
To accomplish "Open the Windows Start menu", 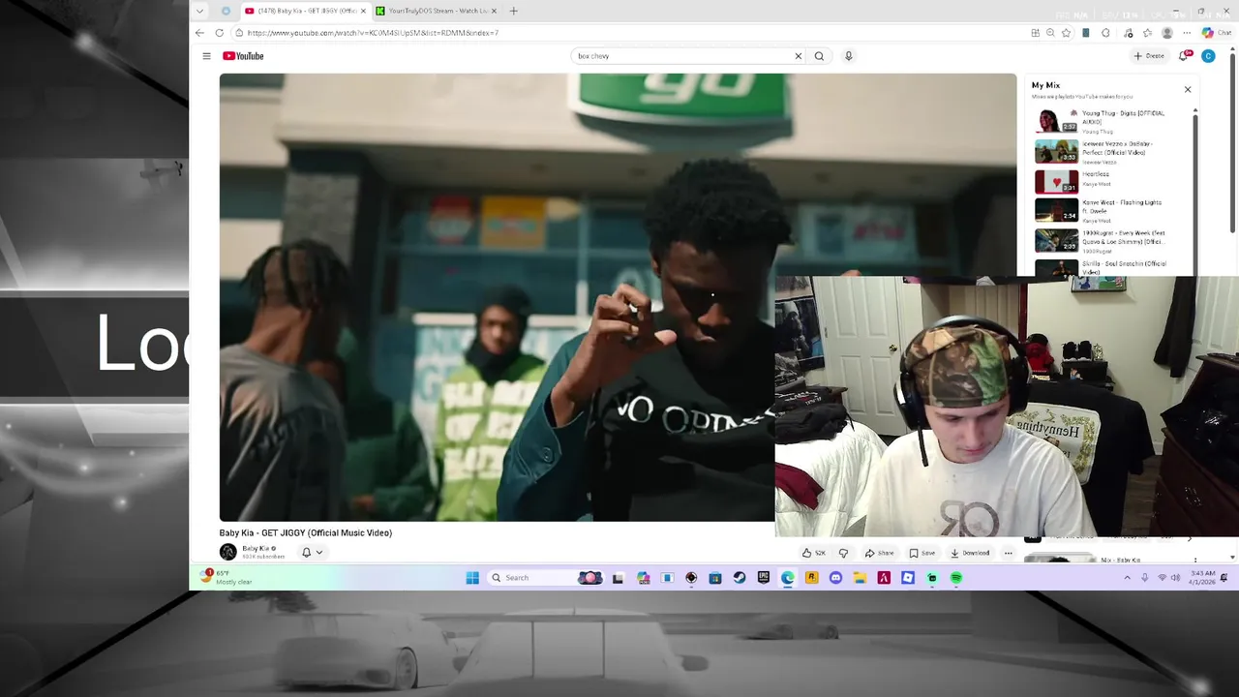I will pos(472,578).
